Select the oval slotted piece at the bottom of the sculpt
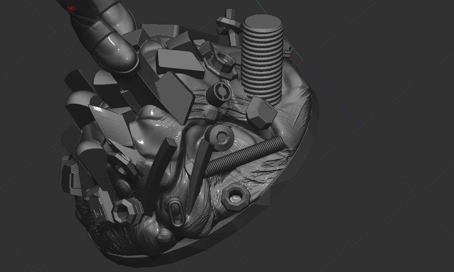The image size is (454, 272). [x=176, y=212]
